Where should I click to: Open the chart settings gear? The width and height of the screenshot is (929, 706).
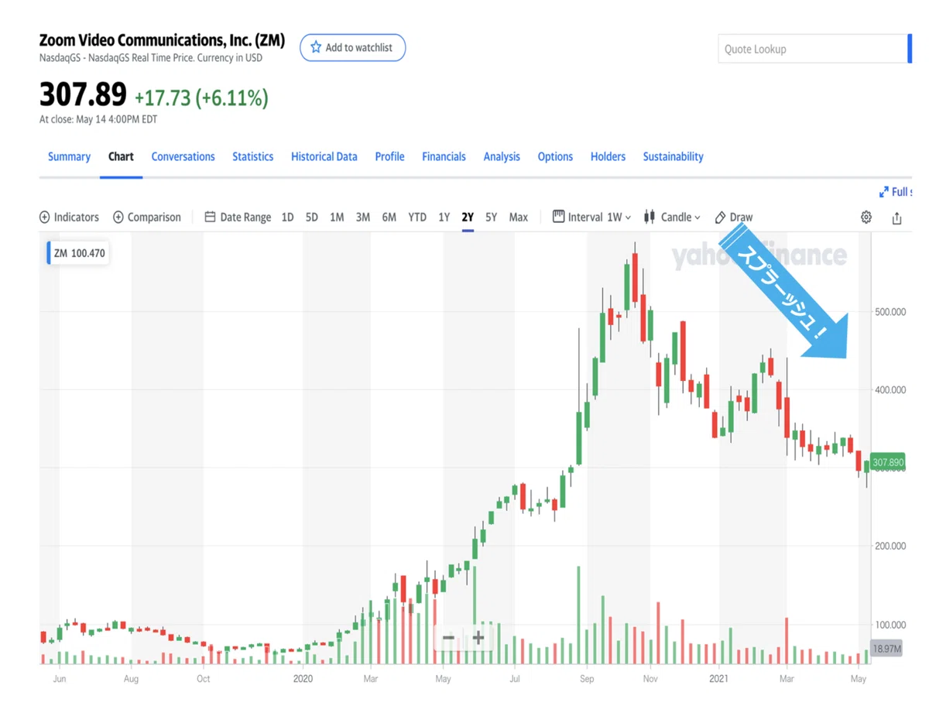point(866,218)
